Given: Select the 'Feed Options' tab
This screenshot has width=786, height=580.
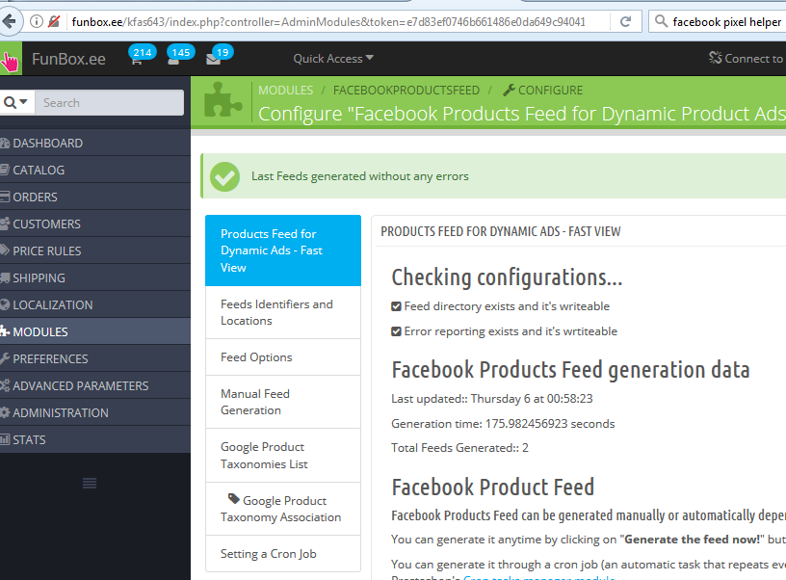Looking at the screenshot, I should pyautogui.click(x=283, y=356).
